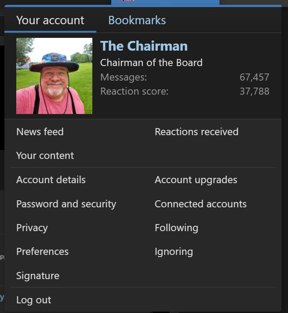This screenshot has height=313, width=288.
Task: Open Account upgrades
Action: (196, 180)
